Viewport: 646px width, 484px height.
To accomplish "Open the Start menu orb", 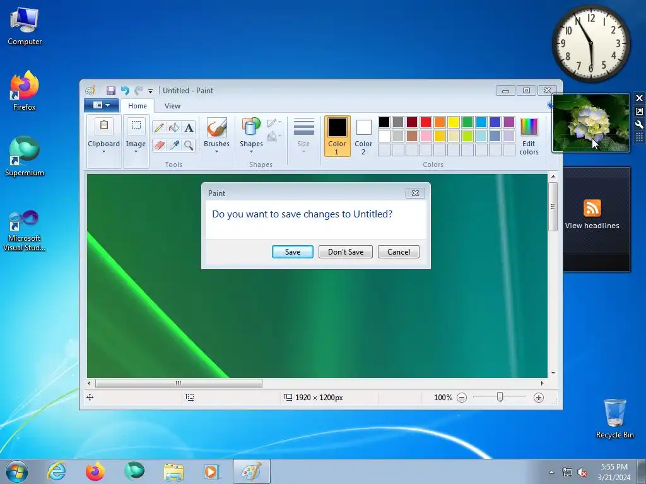I will 17,471.
